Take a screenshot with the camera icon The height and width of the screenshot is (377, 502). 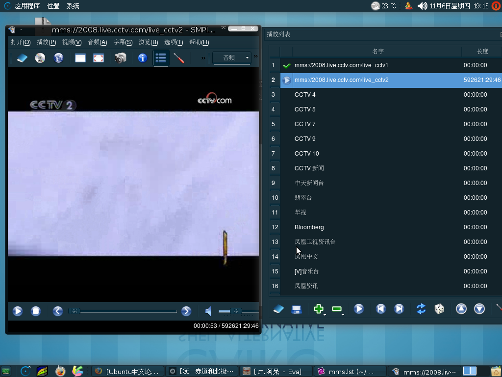point(121,58)
